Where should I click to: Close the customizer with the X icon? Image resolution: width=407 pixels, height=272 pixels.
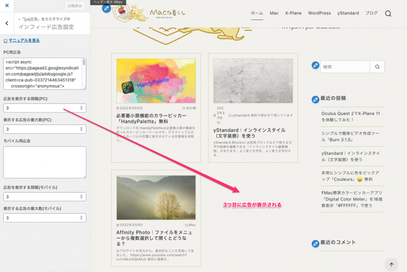point(7,6)
